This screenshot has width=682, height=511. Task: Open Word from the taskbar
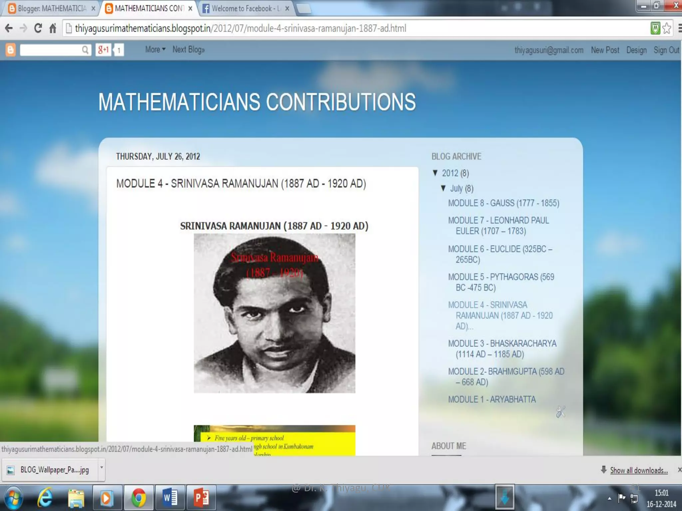click(170, 498)
